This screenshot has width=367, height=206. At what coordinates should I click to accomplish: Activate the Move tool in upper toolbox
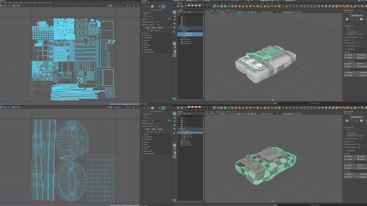175,23
